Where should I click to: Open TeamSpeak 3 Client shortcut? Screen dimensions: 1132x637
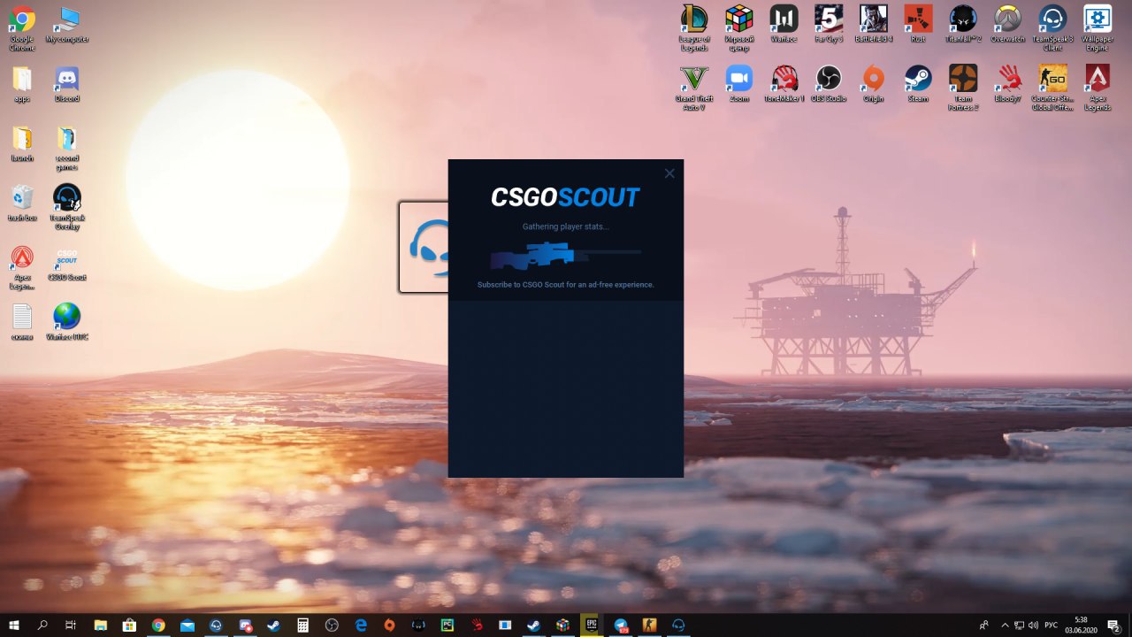tap(1052, 28)
